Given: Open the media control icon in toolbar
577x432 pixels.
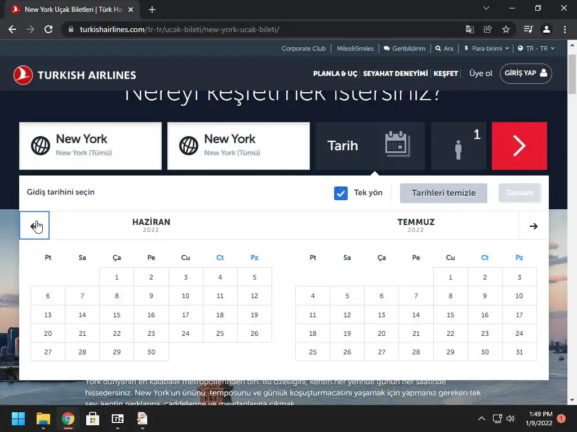Looking at the screenshot, I should coord(528,29).
